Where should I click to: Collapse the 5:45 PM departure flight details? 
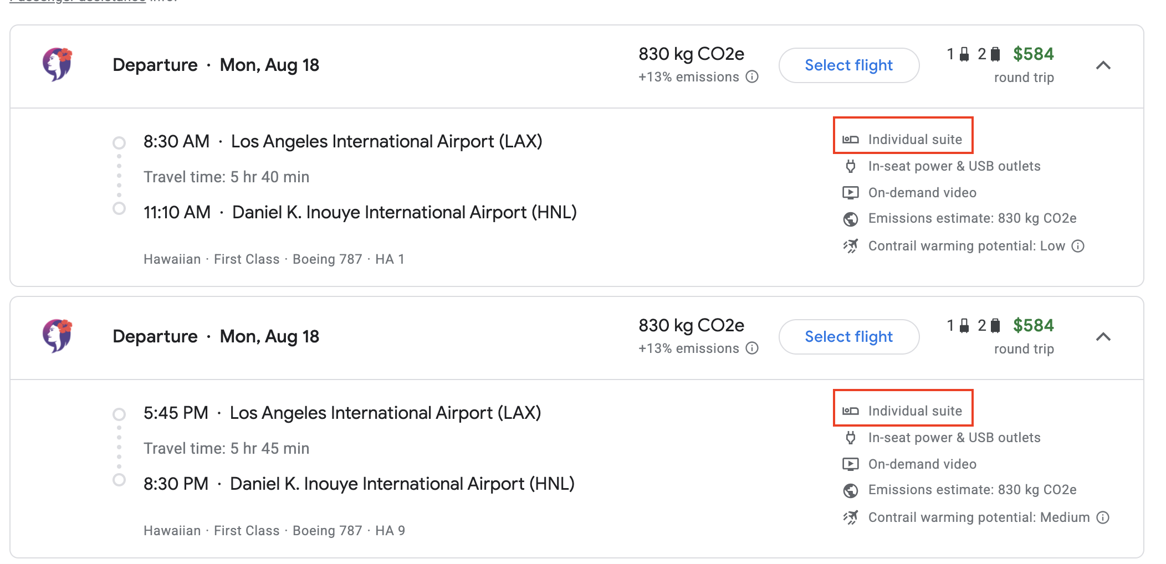(1103, 337)
